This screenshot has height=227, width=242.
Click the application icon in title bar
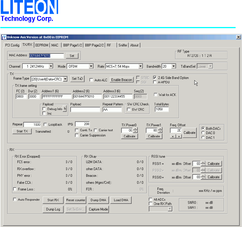pyautogui.click(x=4, y=37)
